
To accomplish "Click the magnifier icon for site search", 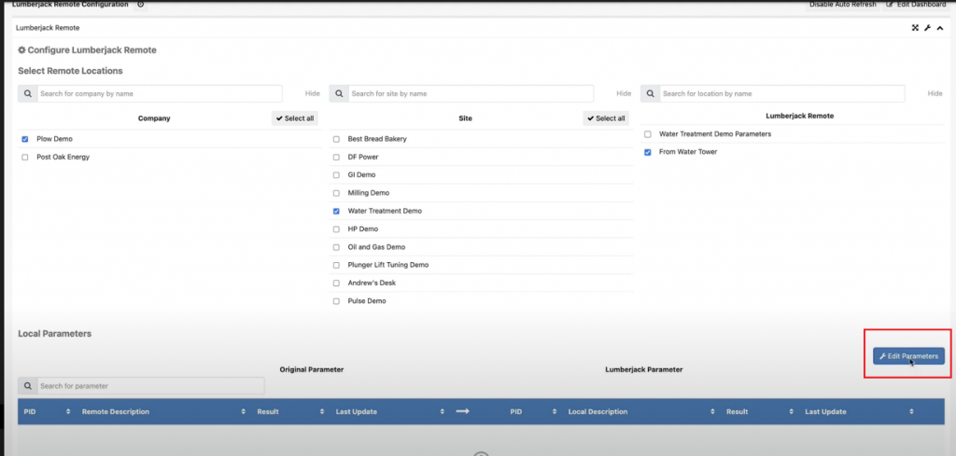I will (339, 94).
